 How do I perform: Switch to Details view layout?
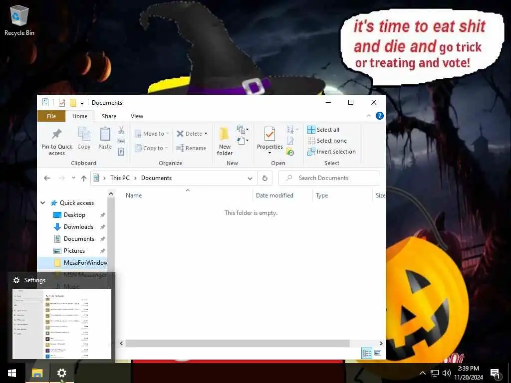pyautogui.click(x=367, y=354)
